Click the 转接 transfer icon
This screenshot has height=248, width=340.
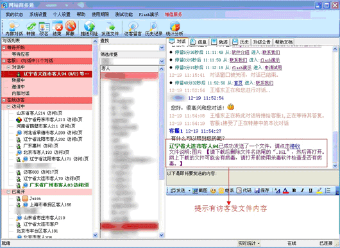[31, 28]
